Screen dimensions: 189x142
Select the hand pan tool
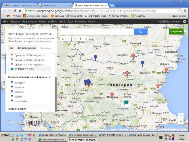pos(74,39)
